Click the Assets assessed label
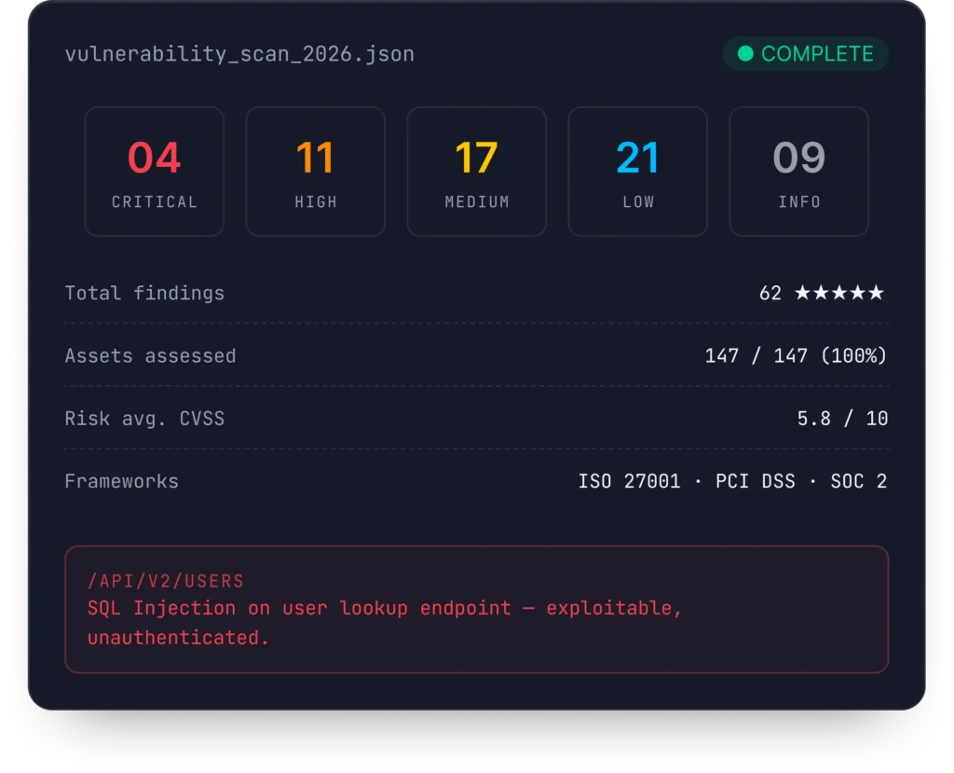The width and height of the screenshot is (954, 773). pos(150,356)
